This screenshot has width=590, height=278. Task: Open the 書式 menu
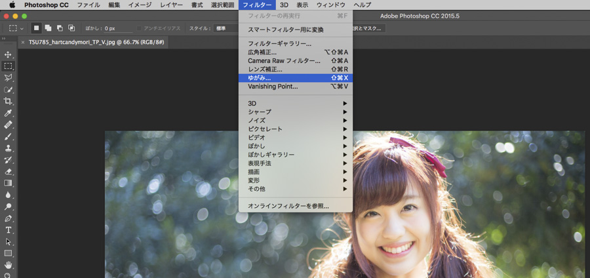197,5
